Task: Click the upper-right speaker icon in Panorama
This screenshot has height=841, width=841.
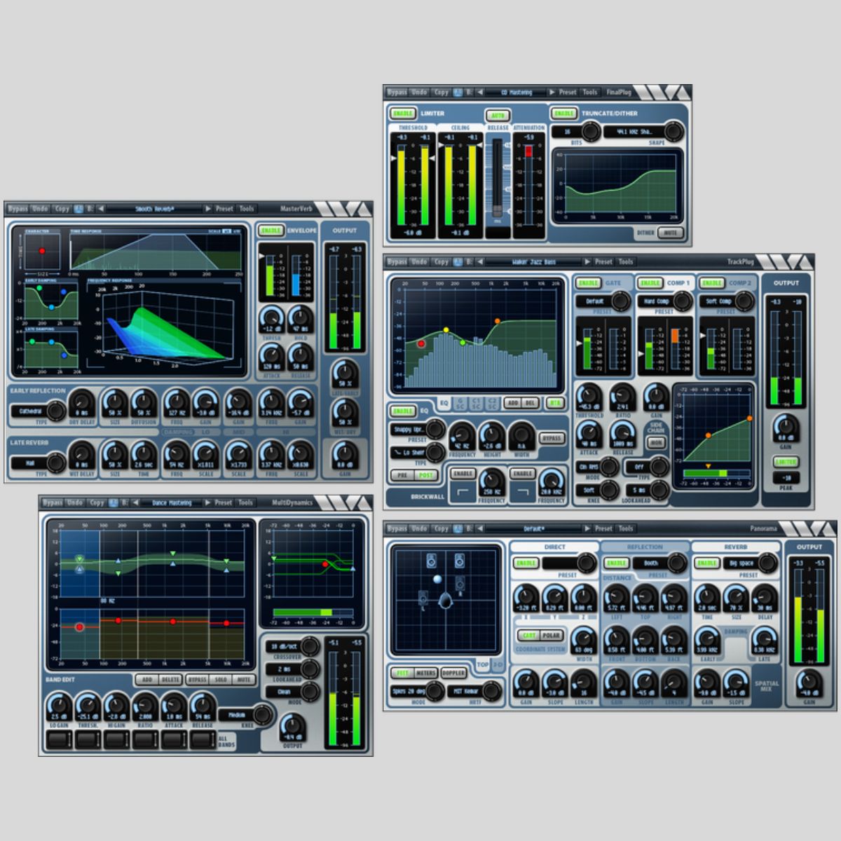Action: click(460, 560)
